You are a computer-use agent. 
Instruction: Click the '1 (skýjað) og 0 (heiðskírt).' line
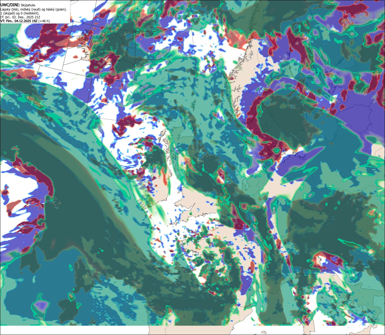point(20,13)
